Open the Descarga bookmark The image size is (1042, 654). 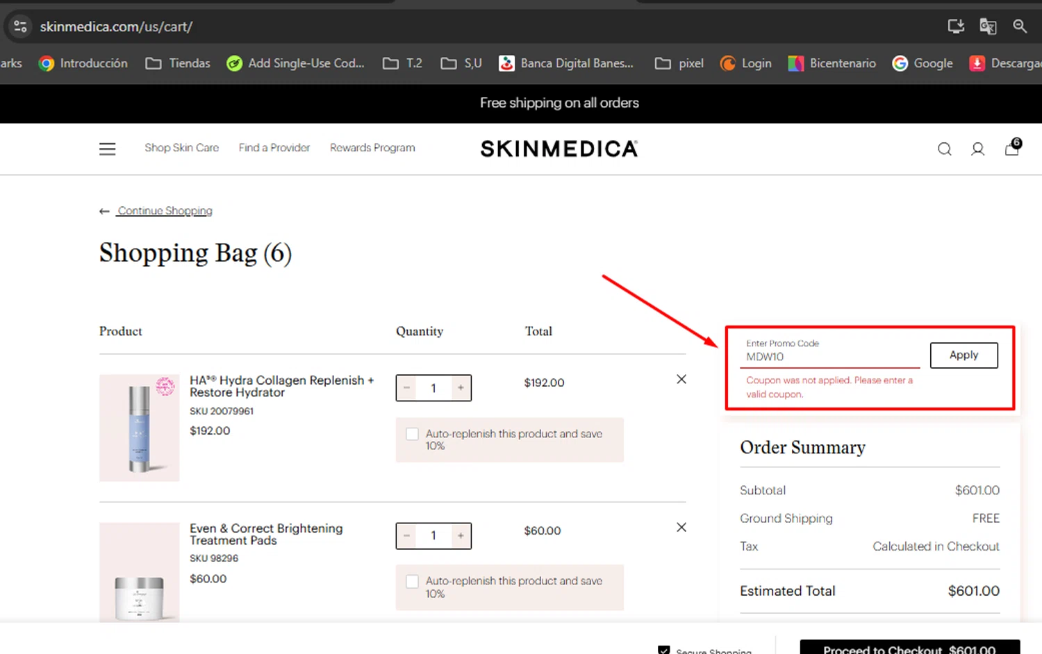(x=1005, y=63)
